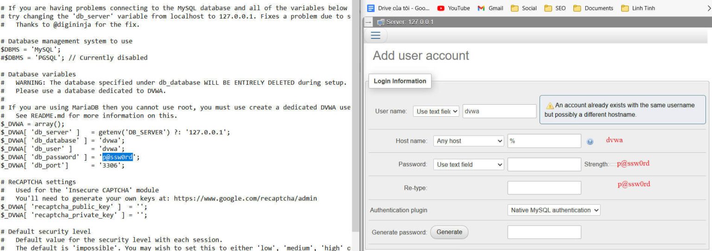Click the server icon beside Server: 127.0.0.1
The image size is (712, 251).
[x=380, y=22]
